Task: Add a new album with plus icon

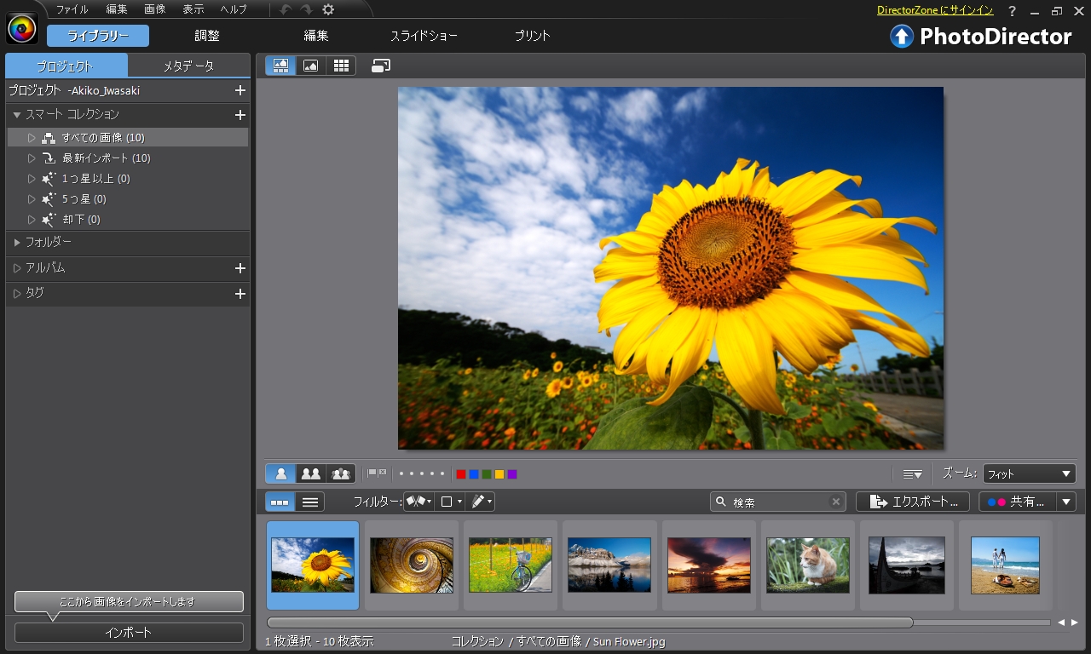Action: [x=240, y=268]
